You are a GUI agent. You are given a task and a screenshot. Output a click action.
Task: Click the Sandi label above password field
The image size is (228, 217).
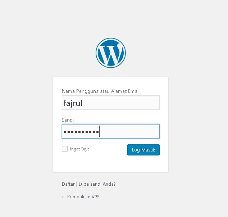[68, 120]
